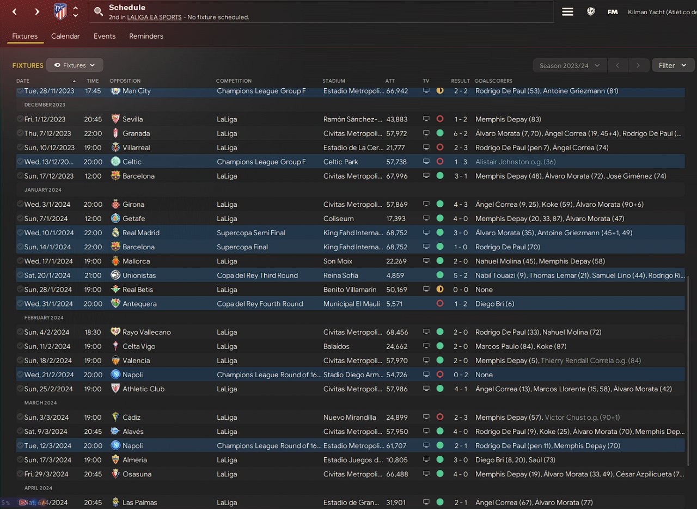Viewport: 697px width, 509px height.
Task: Click the TV icon in the Getafe row
Action: tap(426, 218)
